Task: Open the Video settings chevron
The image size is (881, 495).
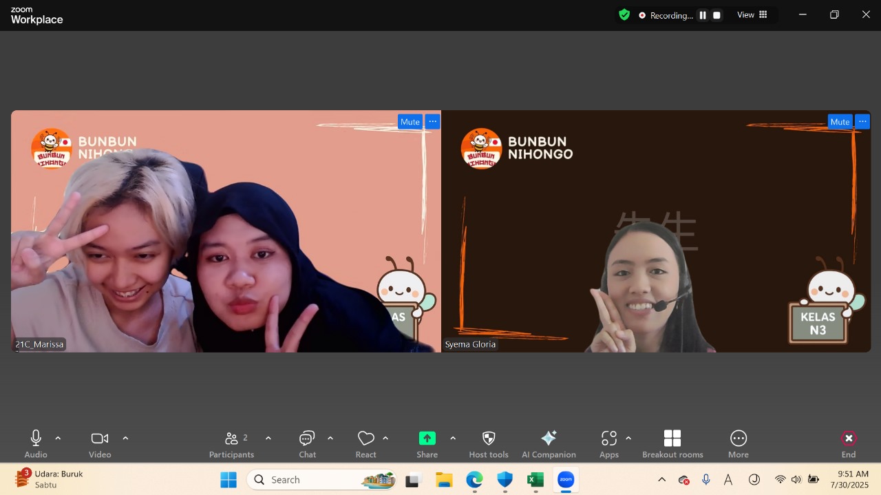Action: [126, 436]
